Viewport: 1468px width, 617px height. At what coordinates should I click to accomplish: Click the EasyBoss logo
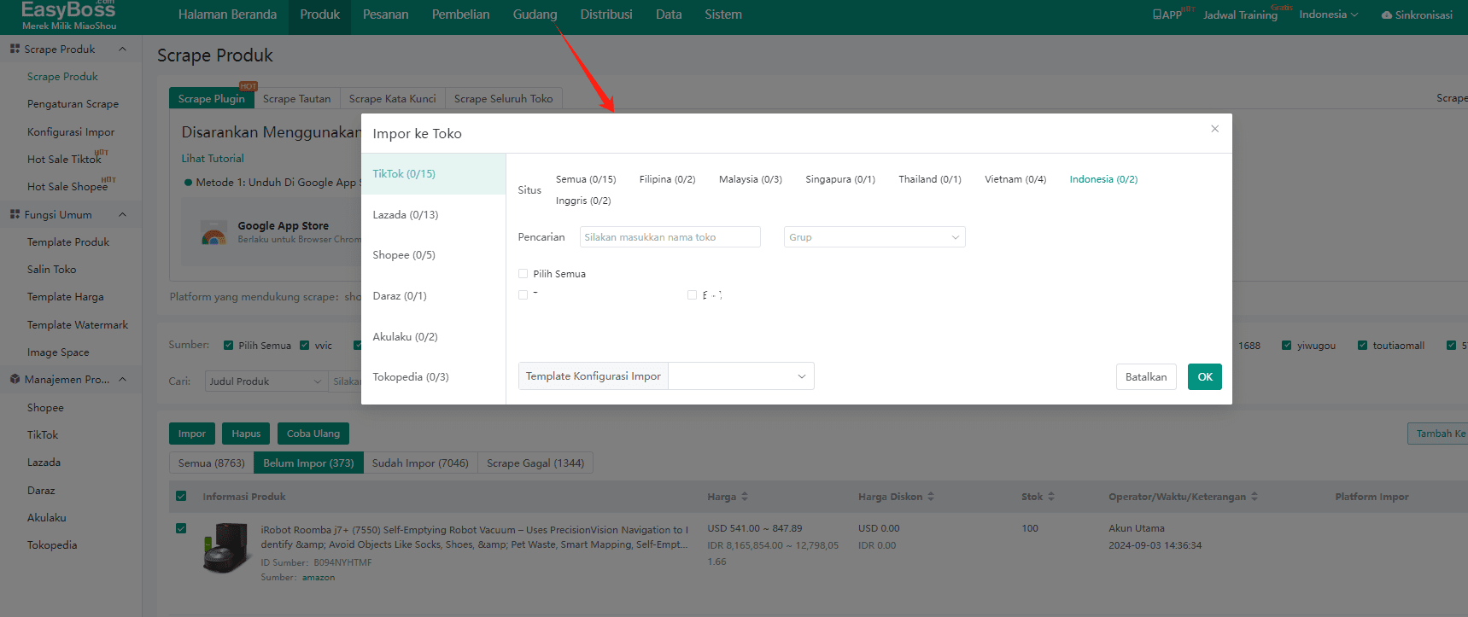(x=68, y=15)
